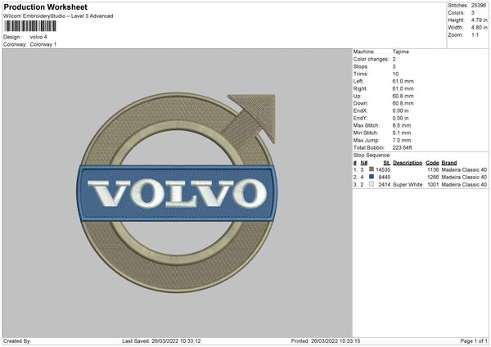Click the Max Stitch value "8.5 mm"
Image resolution: width=491 pixels, height=347 pixels.
click(402, 125)
